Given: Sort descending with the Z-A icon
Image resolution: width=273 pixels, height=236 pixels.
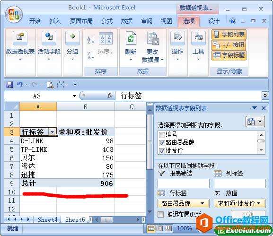Looking at the screenshot, I should pyautogui.click(x=90, y=56).
